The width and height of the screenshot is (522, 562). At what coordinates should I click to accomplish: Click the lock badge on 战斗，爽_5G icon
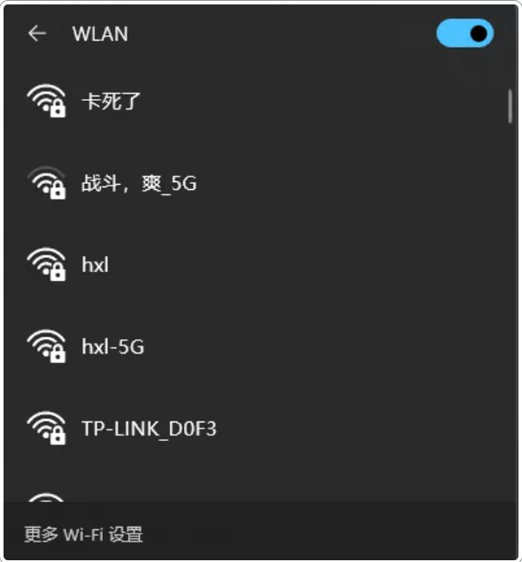[x=58, y=191]
